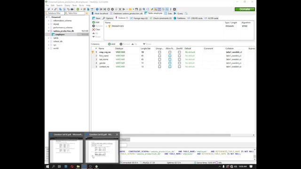
Task: Open the Foreign keys sub-tab
Action: click(139, 18)
